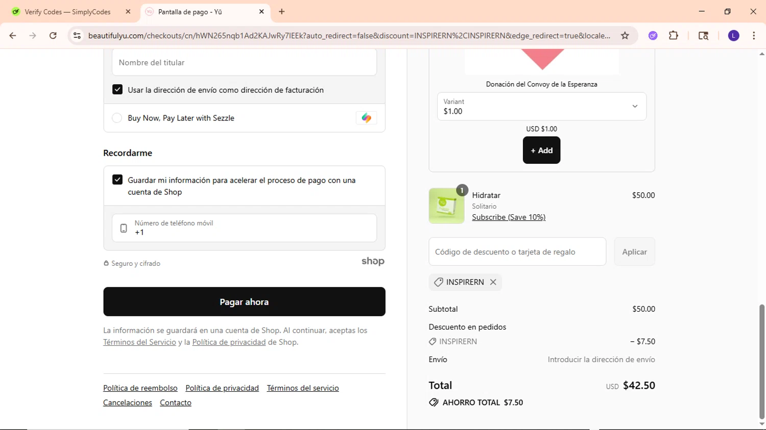
Task: Switch to Verify Codes — SimplyCodes tab
Action: (67, 12)
